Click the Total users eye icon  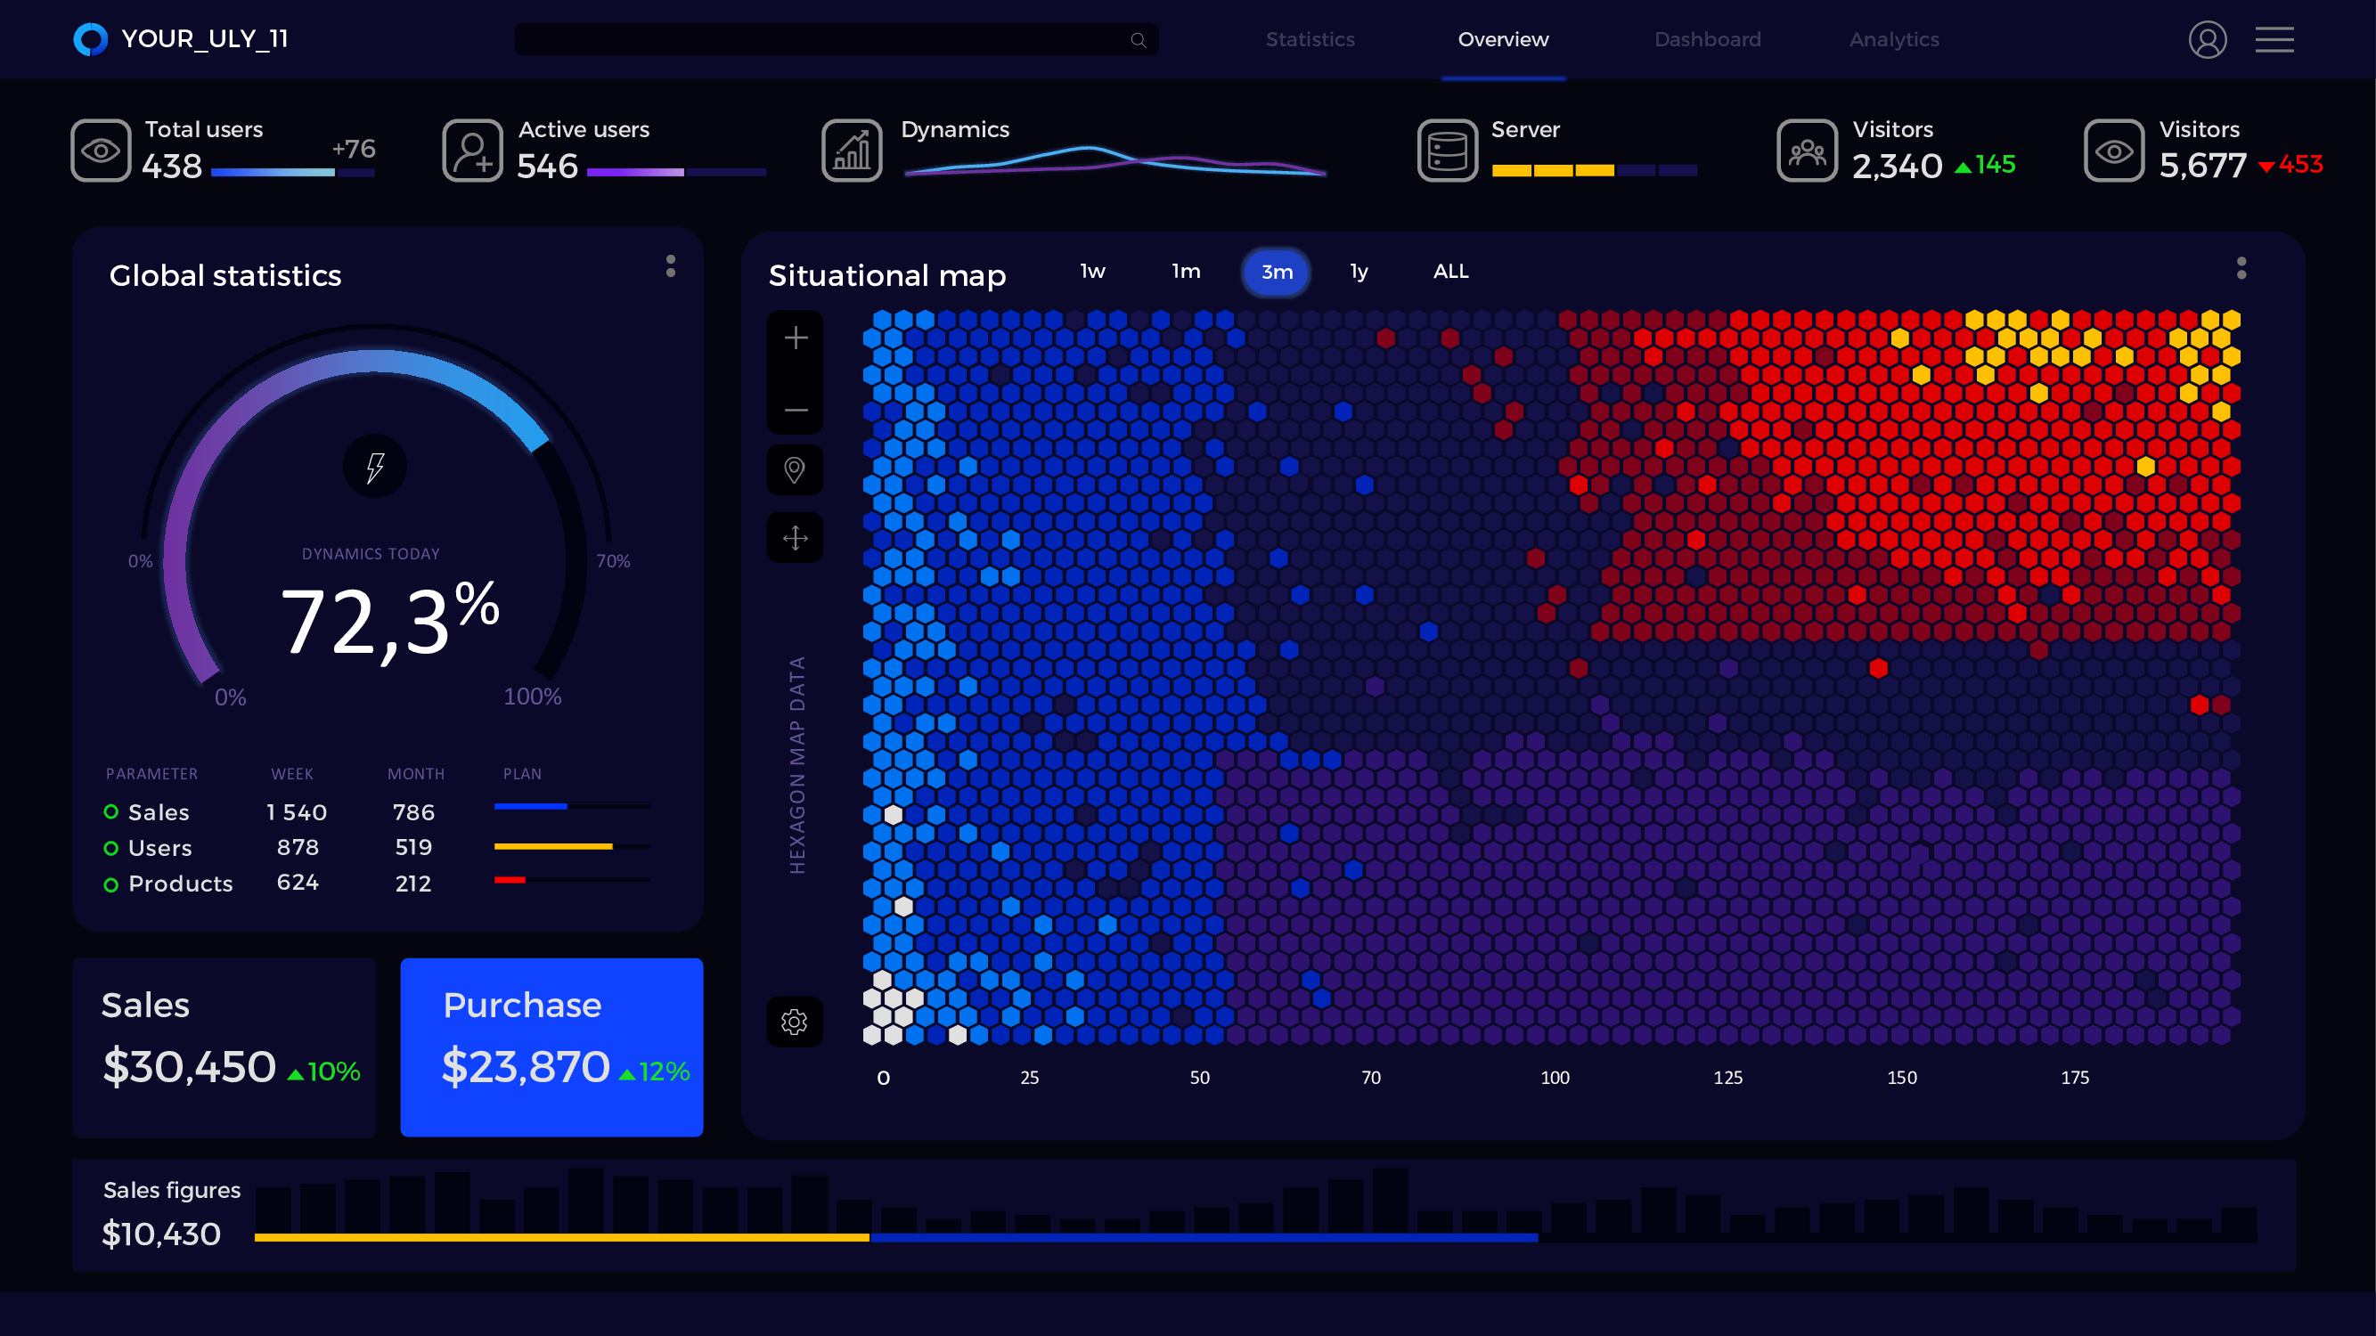[x=101, y=151]
